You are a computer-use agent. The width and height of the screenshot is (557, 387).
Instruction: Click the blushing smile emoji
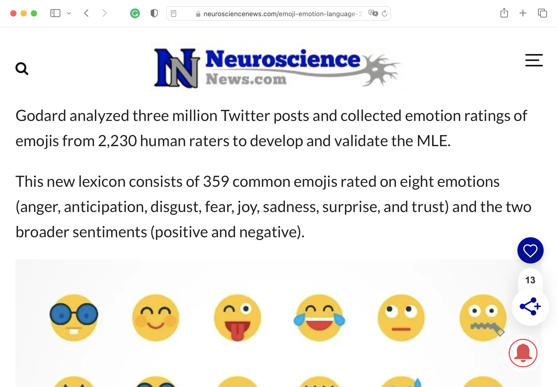tap(156, 318)
